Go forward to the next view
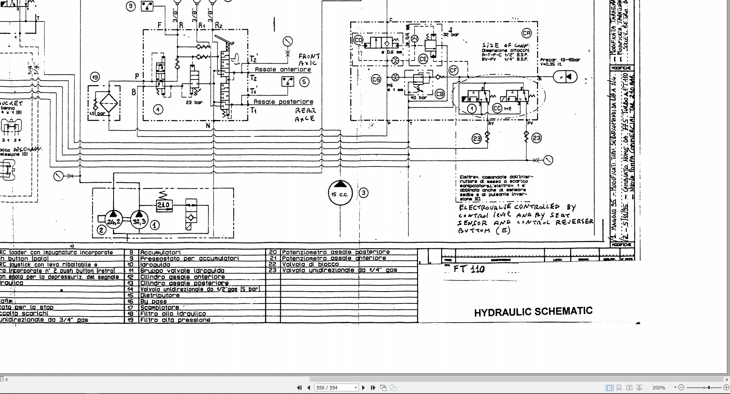Viewport: 730px width, 394px height. [x=393, y=388]
